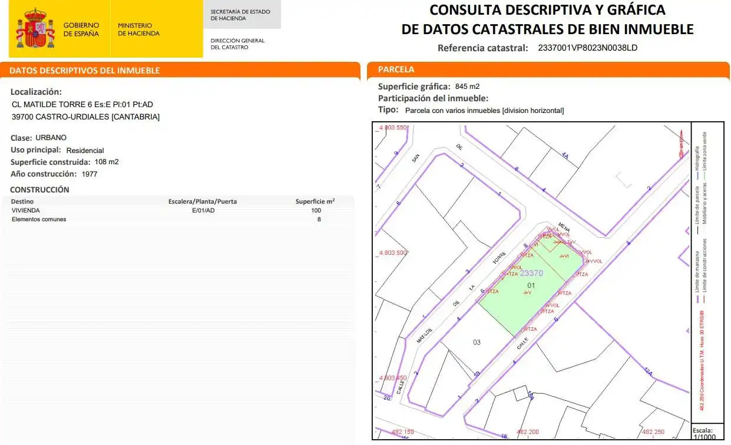
Task: Click the Superficie m² column header
Action: (x=315, y=201)
